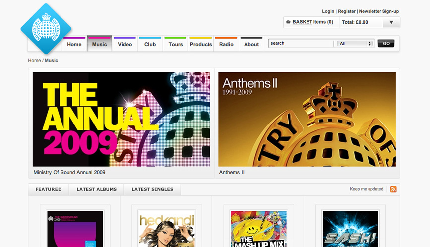Open the Tours nav tab
This screenshot has height=247, width=430.
click(x=176, y=44)
